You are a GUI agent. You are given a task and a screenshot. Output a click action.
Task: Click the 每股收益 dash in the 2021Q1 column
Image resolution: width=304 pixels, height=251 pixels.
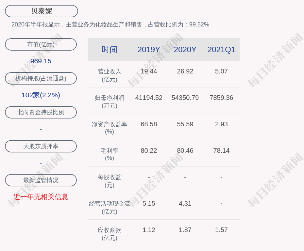click(221, 177)
